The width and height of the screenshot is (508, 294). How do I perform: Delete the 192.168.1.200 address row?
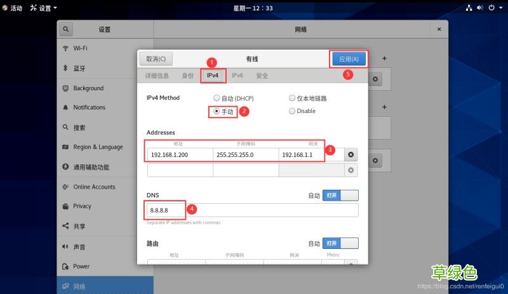coord(351,154)
